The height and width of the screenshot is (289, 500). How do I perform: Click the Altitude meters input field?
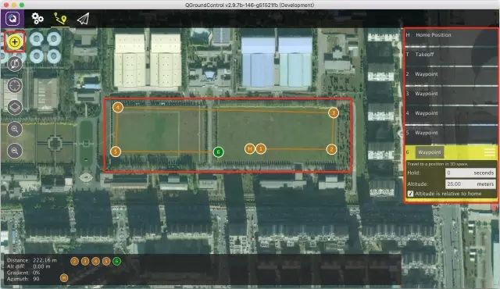click(x=470, y=184)
